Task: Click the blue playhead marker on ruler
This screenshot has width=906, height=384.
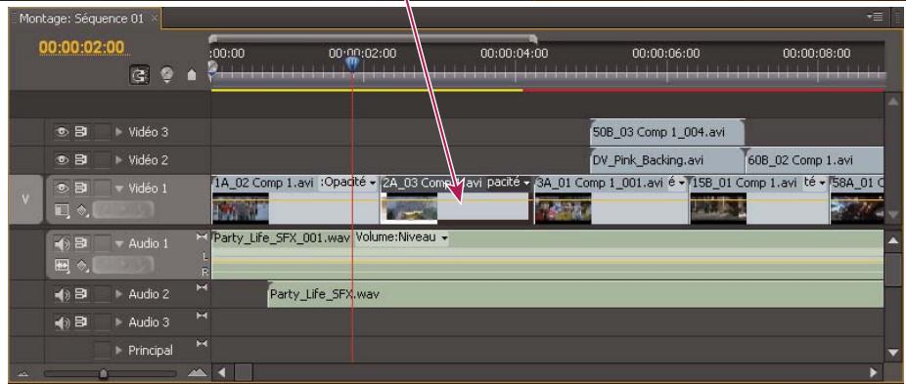Action: tap(352, 64)
